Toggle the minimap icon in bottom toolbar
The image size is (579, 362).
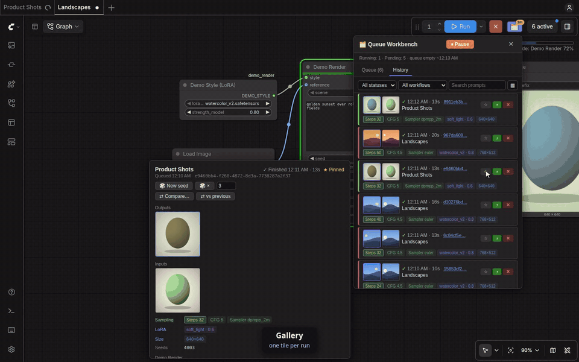tap(552, 350)
